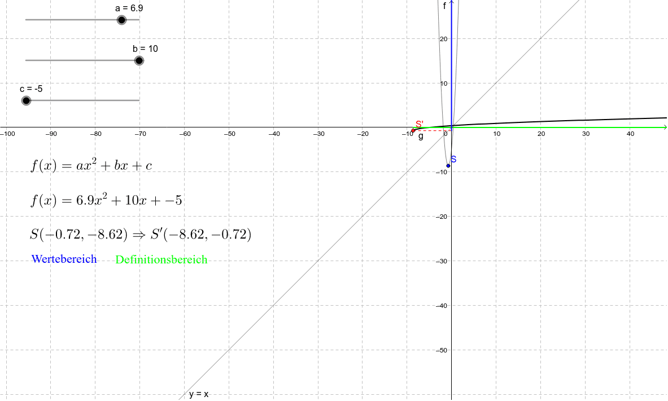Image resolution: width=668 pixels, height=401 pixels.
Task: Click the slider c handle at -5
Action: pos(26,101)
